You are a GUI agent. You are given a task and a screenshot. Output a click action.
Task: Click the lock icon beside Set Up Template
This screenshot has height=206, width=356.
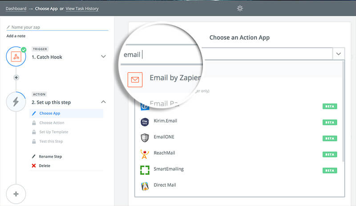[x=34, y=132]
